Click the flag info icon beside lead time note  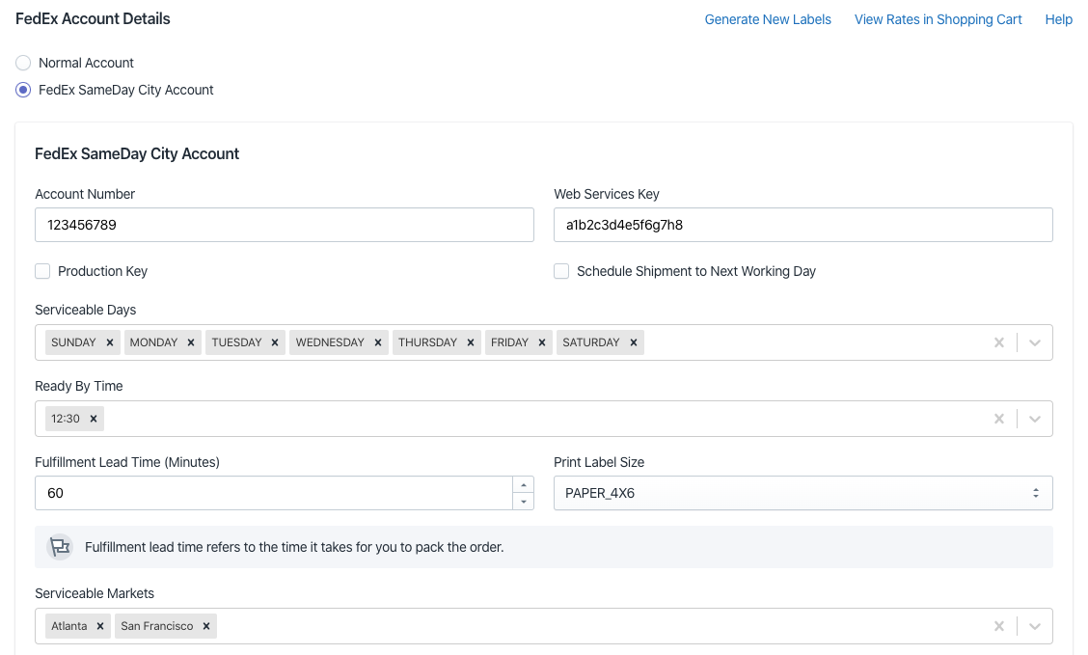[60, 547]
